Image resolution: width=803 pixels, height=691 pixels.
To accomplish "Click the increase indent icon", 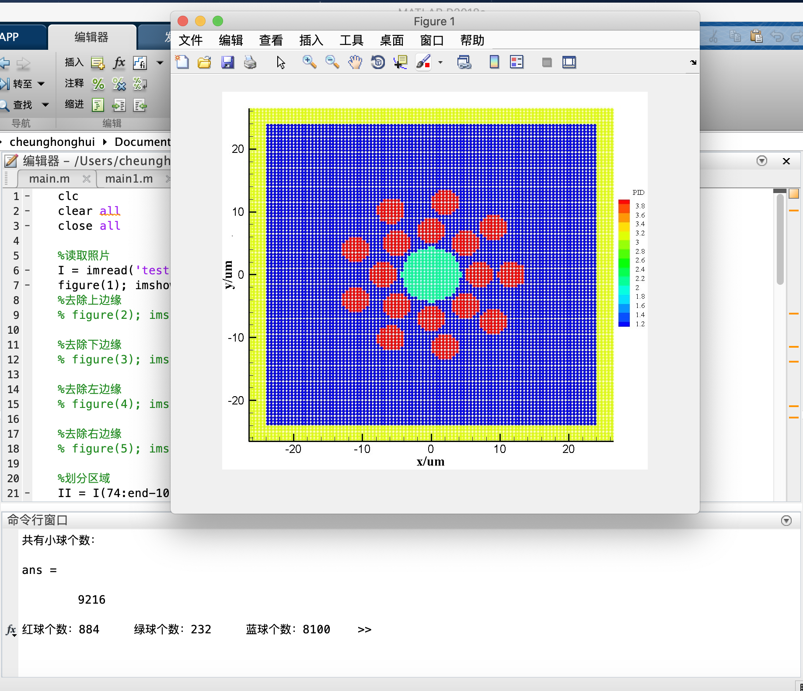I will tap(119, 105).
